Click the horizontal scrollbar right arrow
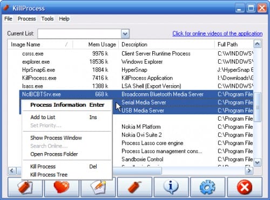This screenshot has width=270, height=200. [249, 170]
